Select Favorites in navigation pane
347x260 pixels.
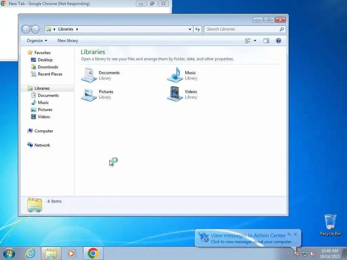(x=42, y=52)
